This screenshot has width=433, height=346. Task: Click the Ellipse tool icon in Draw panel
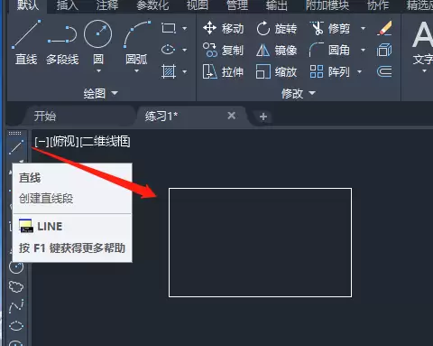pyautogui.click(x=169, y=50)
